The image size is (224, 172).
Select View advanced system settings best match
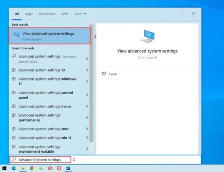click(x=50, y=36)
